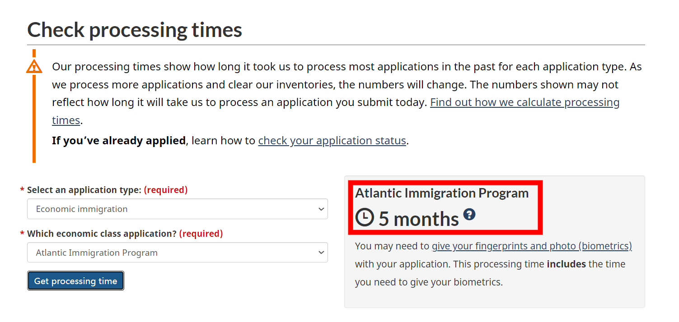The height and width of the screenshot is (322, 679).
Task: Click red asterisk before application type label
Action: (22, 190)
